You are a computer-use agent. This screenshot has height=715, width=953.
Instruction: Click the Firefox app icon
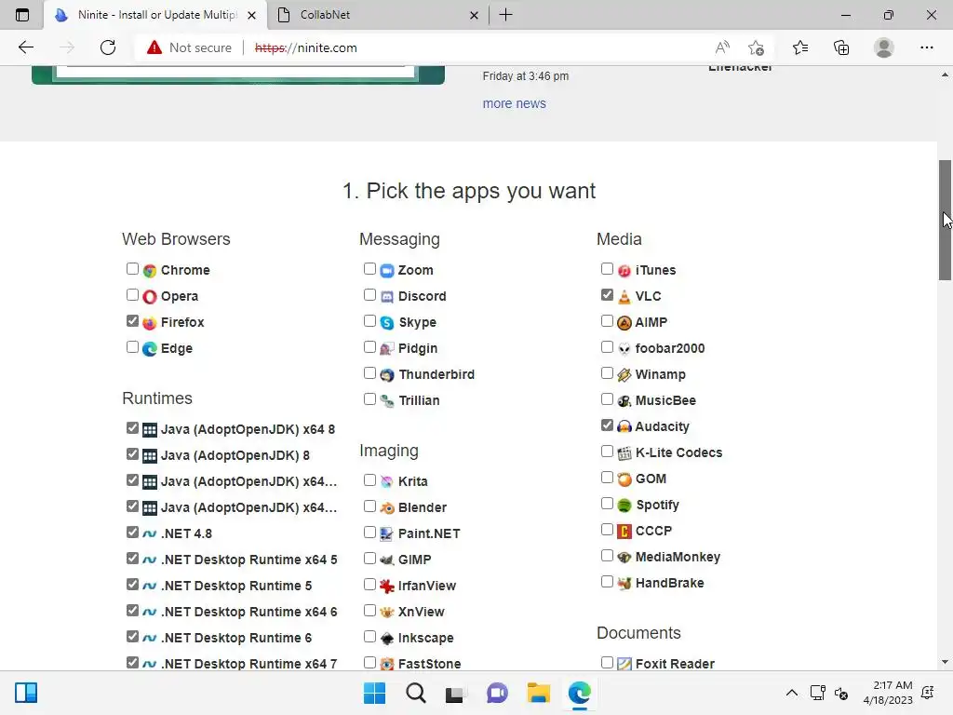(150, 323)
